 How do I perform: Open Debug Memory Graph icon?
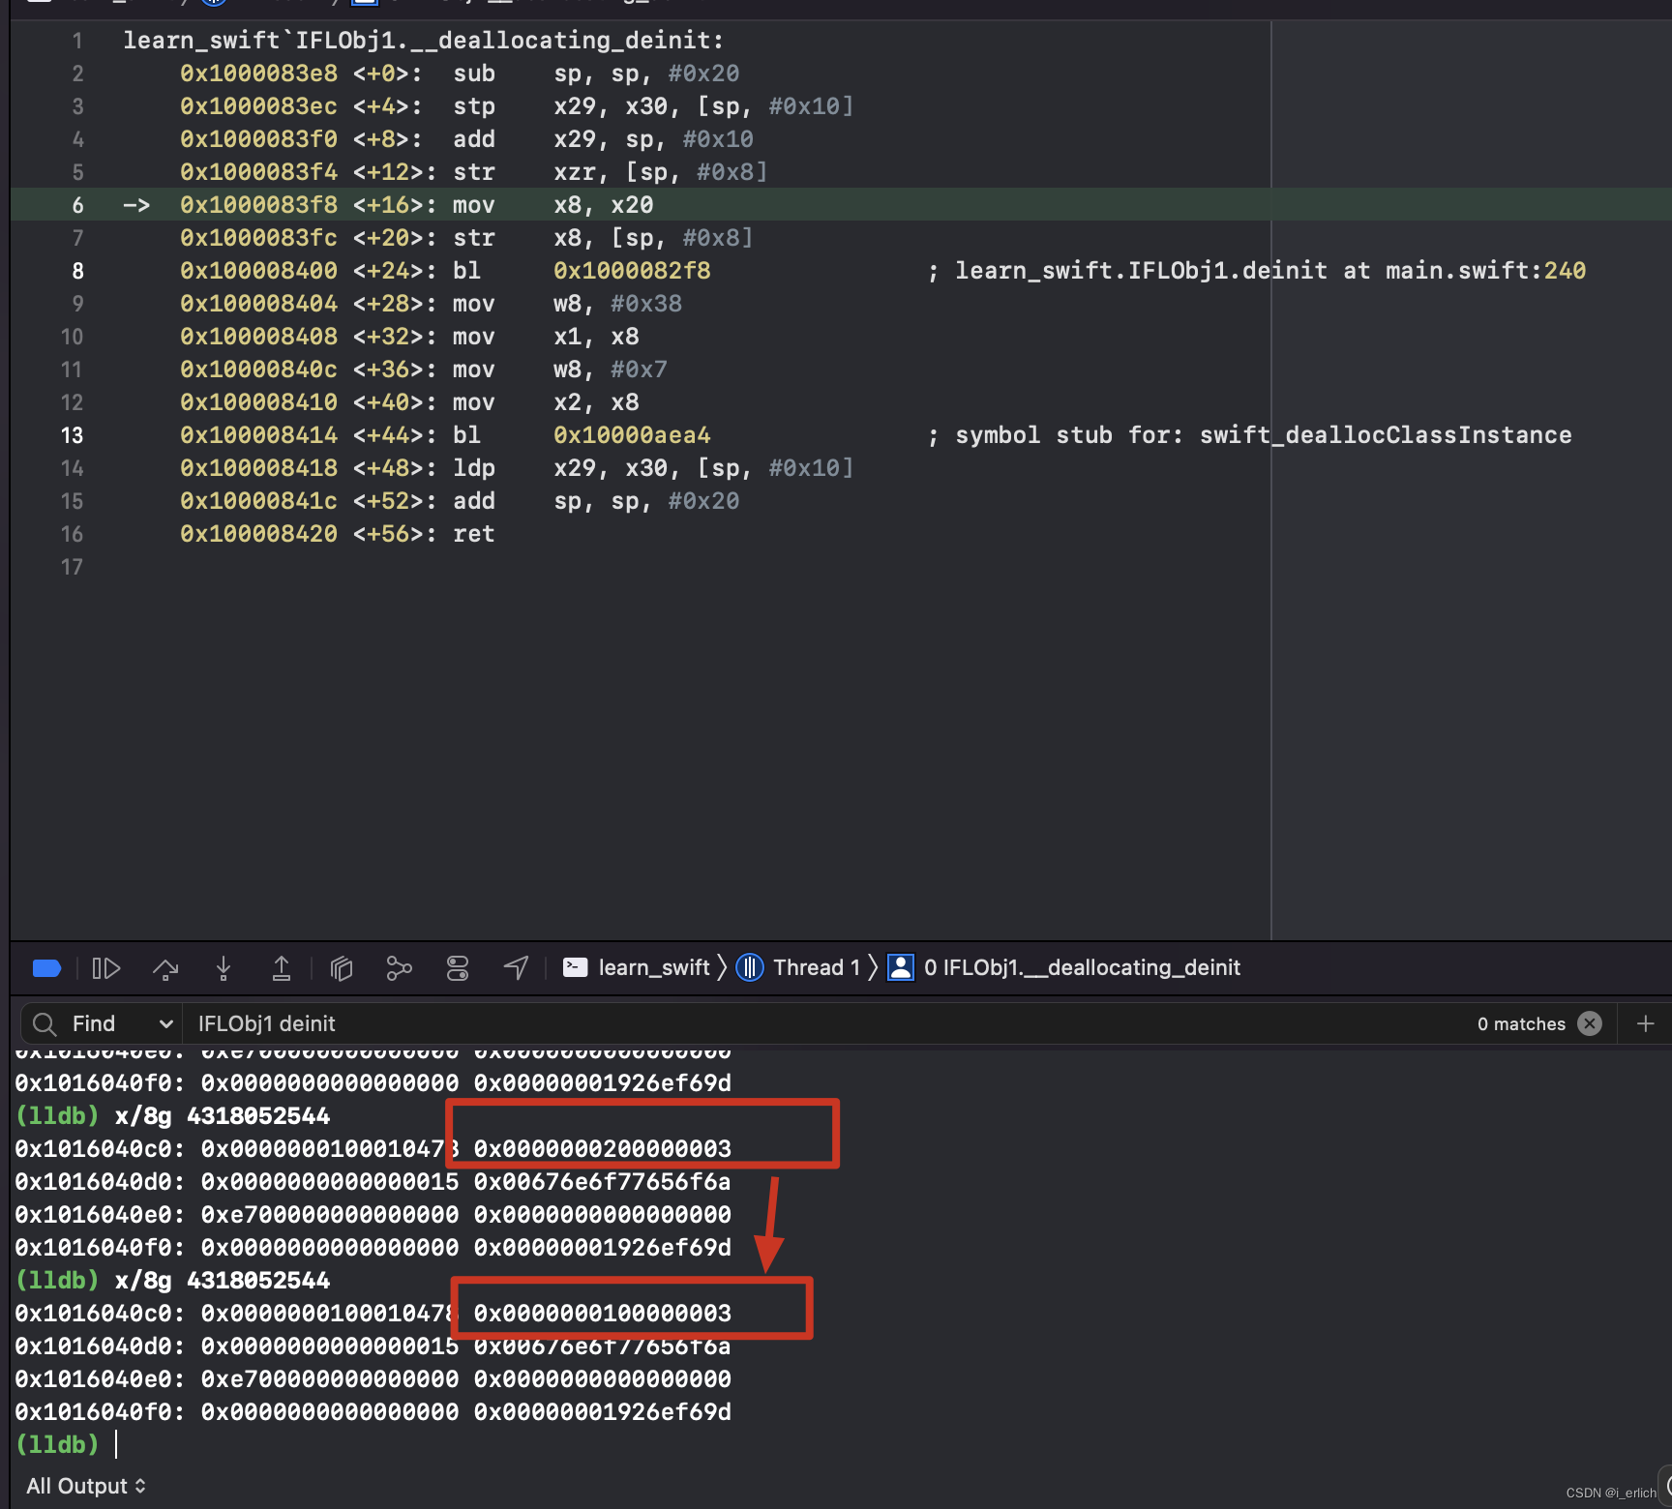coord(399,968)
